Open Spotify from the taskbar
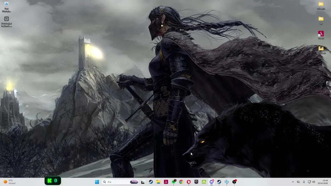 coord(174,182)
